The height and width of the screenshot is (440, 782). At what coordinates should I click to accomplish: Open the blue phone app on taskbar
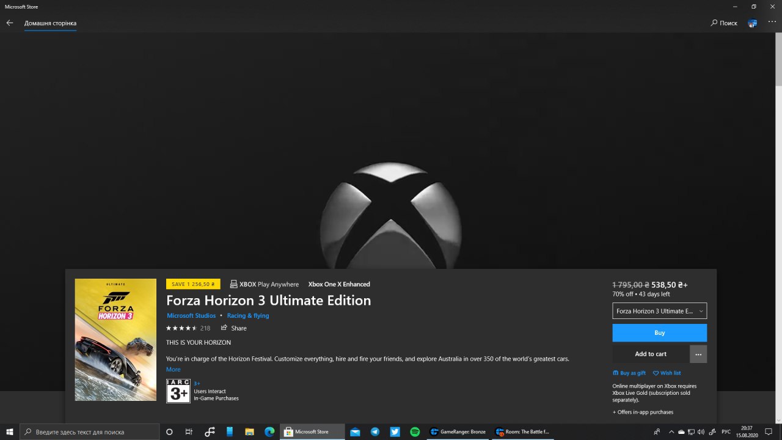(230, 431)
